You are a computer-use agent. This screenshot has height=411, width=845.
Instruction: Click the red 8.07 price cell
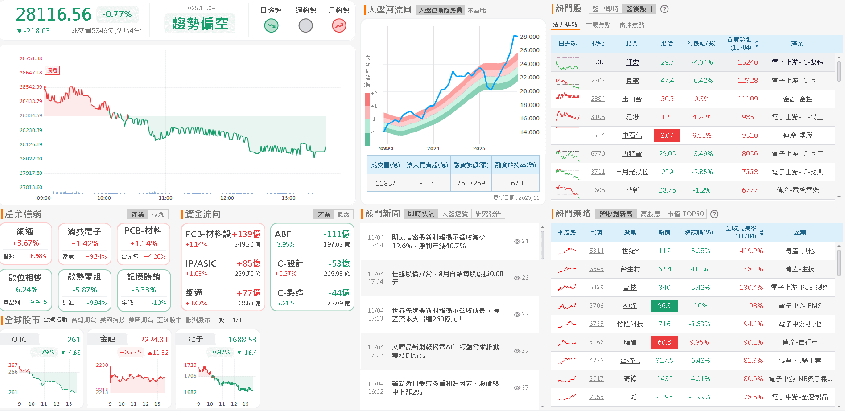click(x=667, y=136)
